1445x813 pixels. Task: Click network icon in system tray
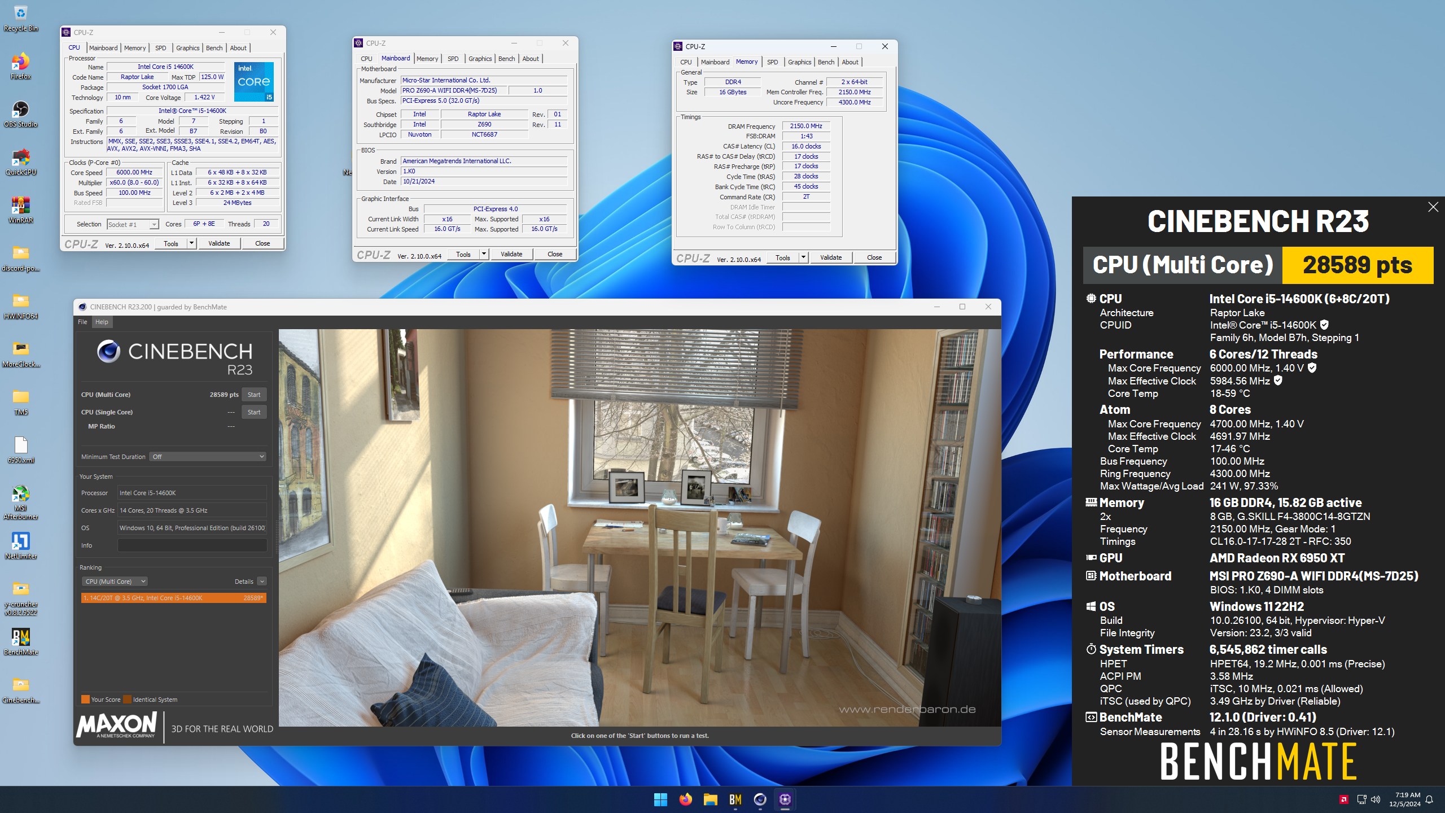tap(1361, 799)
